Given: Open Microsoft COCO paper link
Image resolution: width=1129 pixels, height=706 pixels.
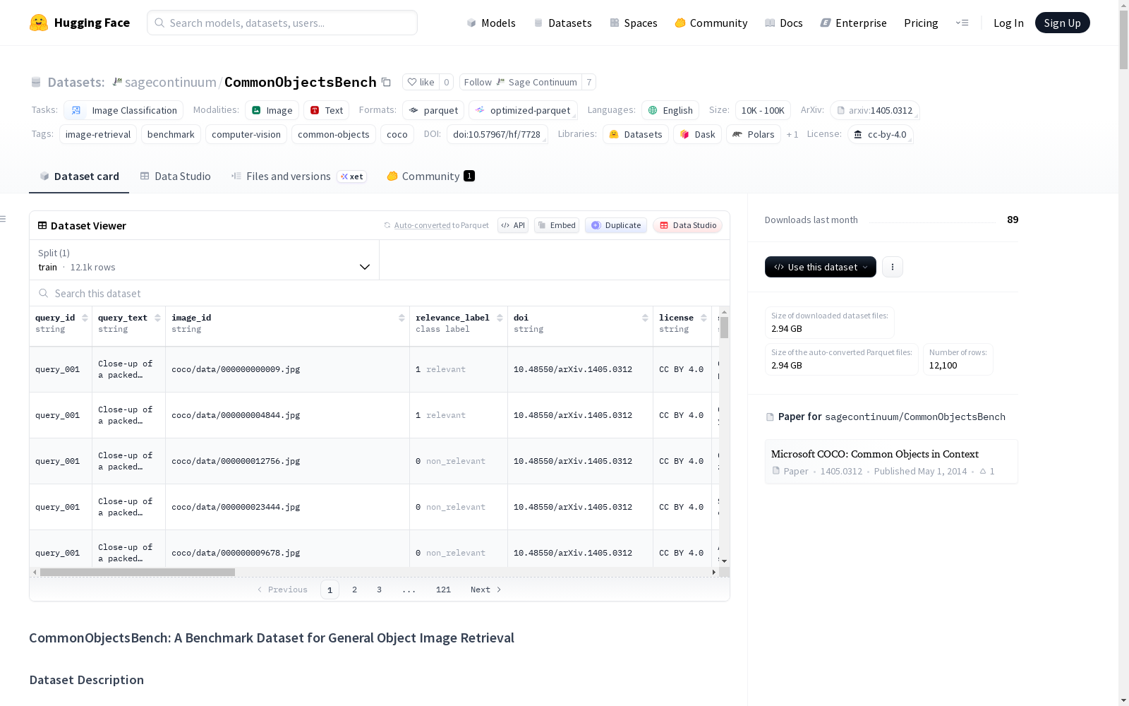Looking at the screenshot, I should click(891, 461).
